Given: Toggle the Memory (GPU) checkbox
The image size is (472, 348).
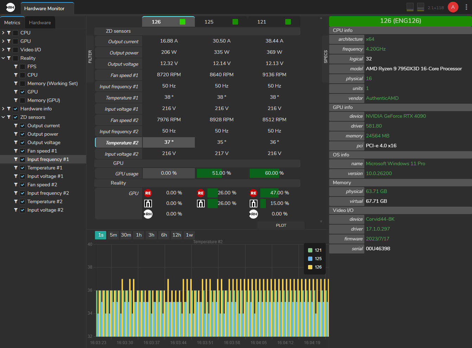Looking at the screenshot, I should [x=23, y=100].
